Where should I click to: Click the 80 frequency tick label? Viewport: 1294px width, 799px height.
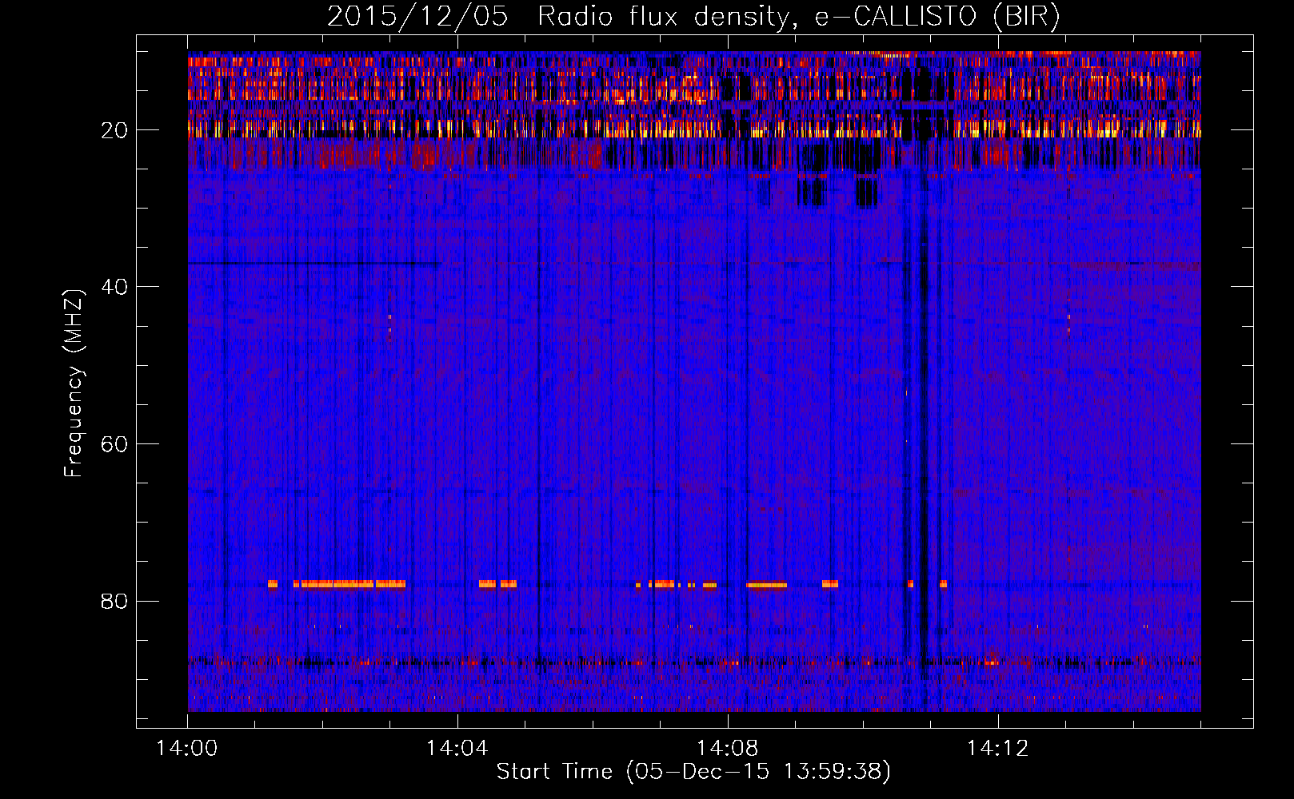click(x=115, y=601)
